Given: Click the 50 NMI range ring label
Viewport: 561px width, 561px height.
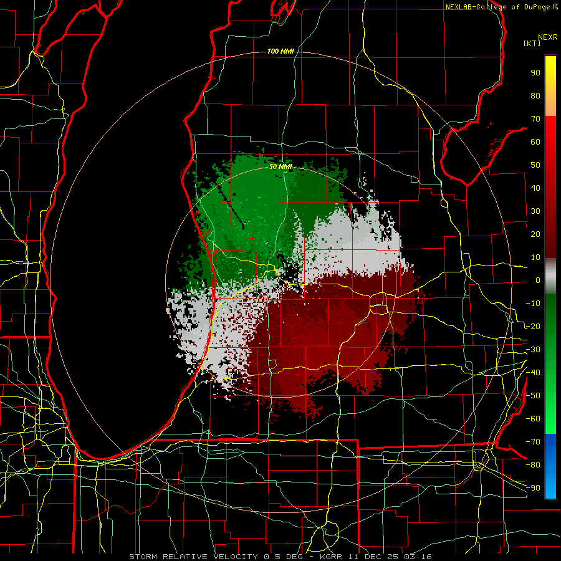Looking at the screenshot, I should 280,166.
